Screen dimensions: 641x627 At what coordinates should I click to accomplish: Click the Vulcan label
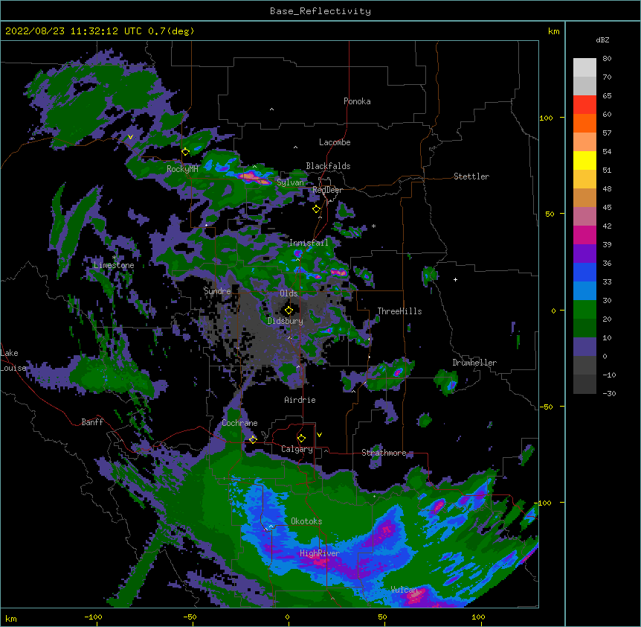(x=405, y=590)
